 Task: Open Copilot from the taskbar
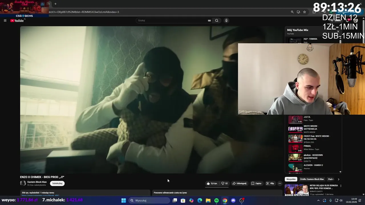coord(191,200)
